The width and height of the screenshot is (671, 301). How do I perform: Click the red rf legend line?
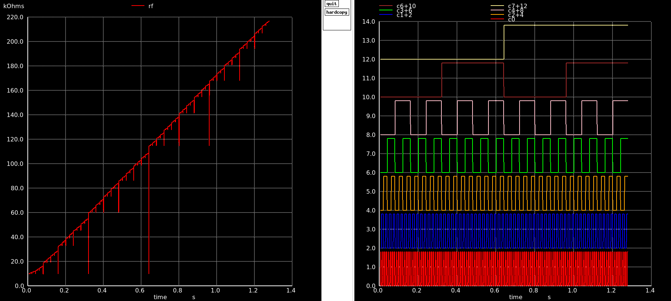(x=138, y=6)
